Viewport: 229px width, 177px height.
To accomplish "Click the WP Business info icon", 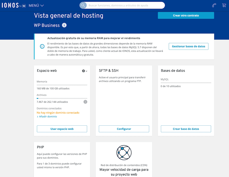I will click(64, 25).
